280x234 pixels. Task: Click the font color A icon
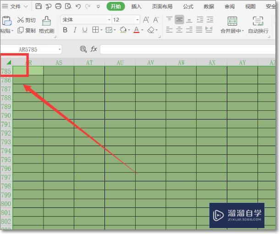pyautogui.click(x=137, y=30)
